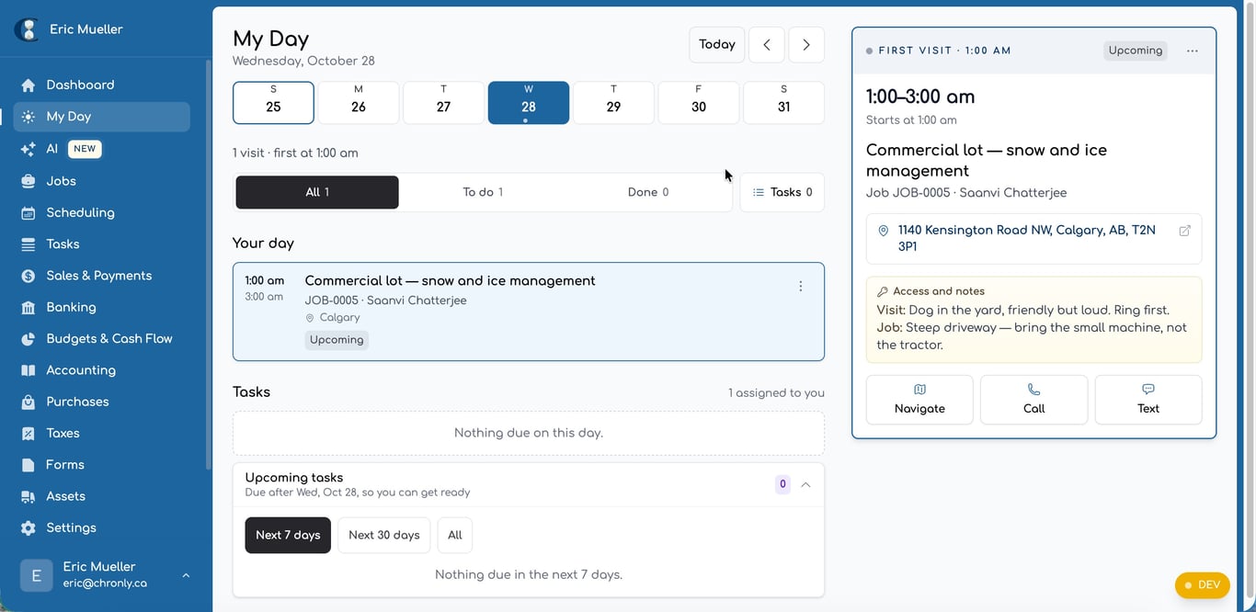Click the Jobs sidebar icon
The height and width of the screenshot is (612, 1256).
click(29, 181)
